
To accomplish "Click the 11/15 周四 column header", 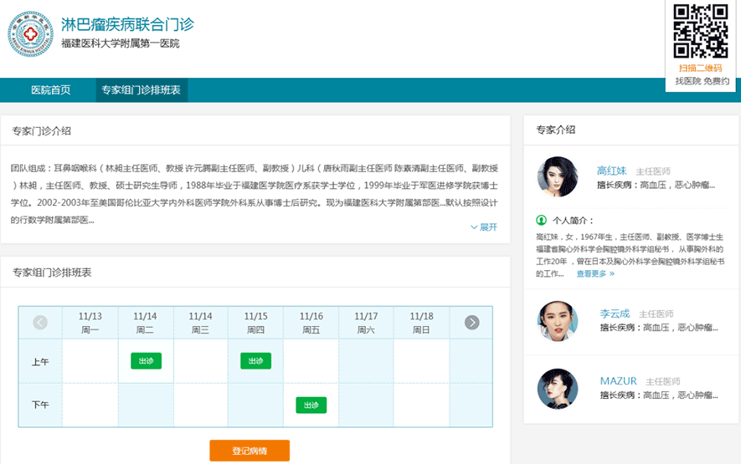I will [x=255, y=323].
